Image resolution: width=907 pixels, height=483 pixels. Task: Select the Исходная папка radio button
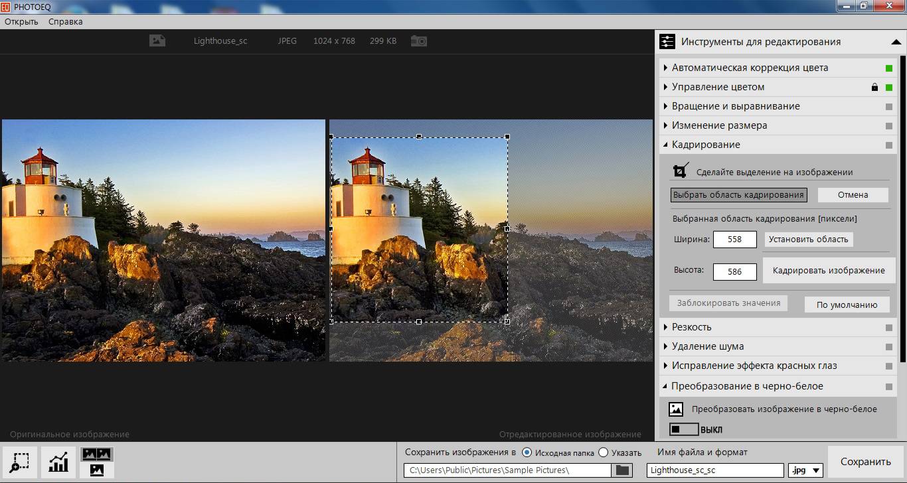point(527,452)
